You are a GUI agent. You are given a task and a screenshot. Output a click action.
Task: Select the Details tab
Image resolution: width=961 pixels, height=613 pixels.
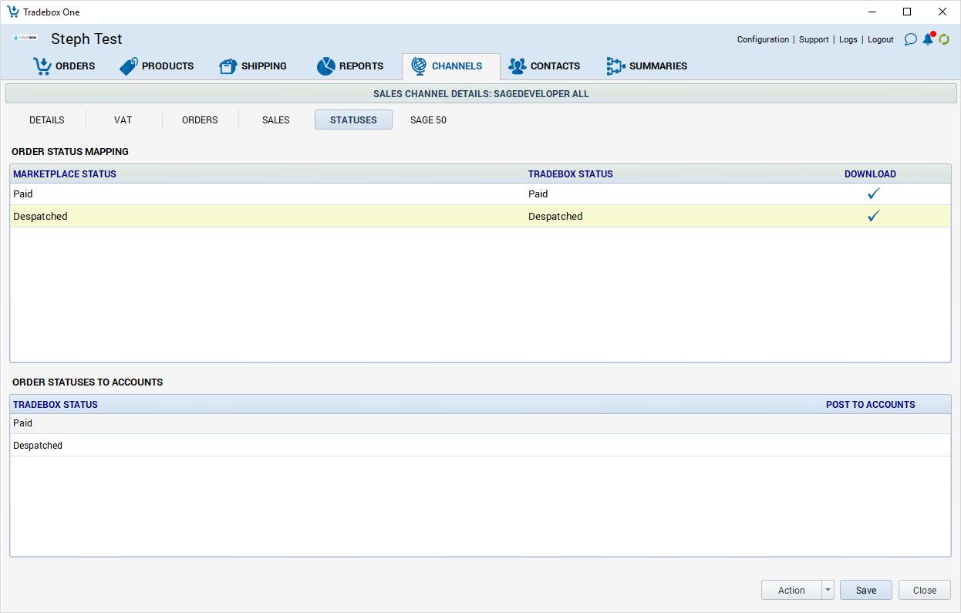click(x=47, y=120)
